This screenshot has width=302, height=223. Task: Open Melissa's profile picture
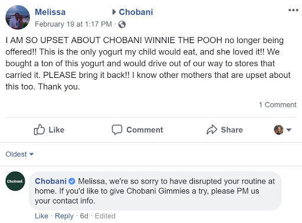click(x=18, y=17)
